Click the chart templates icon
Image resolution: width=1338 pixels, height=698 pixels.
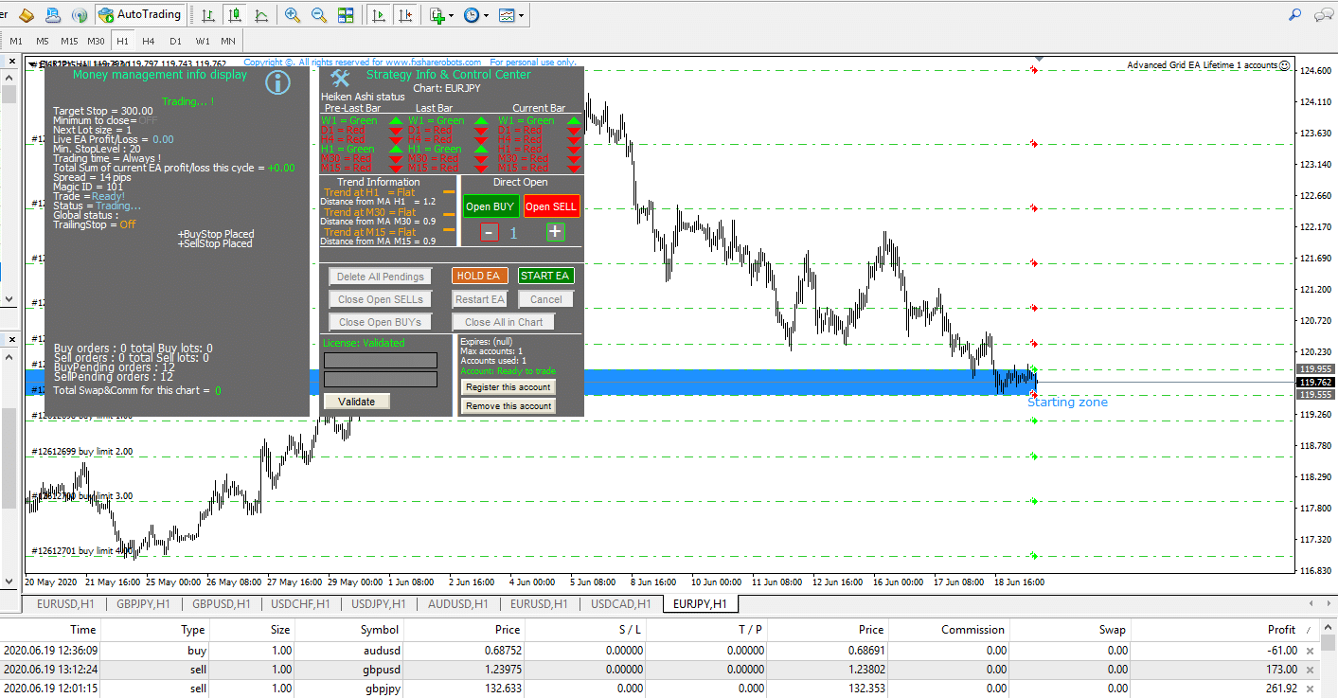[x=508, y=15]
